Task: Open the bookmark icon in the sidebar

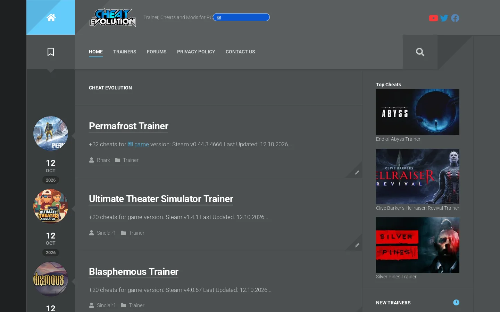Action: (51, 52)
